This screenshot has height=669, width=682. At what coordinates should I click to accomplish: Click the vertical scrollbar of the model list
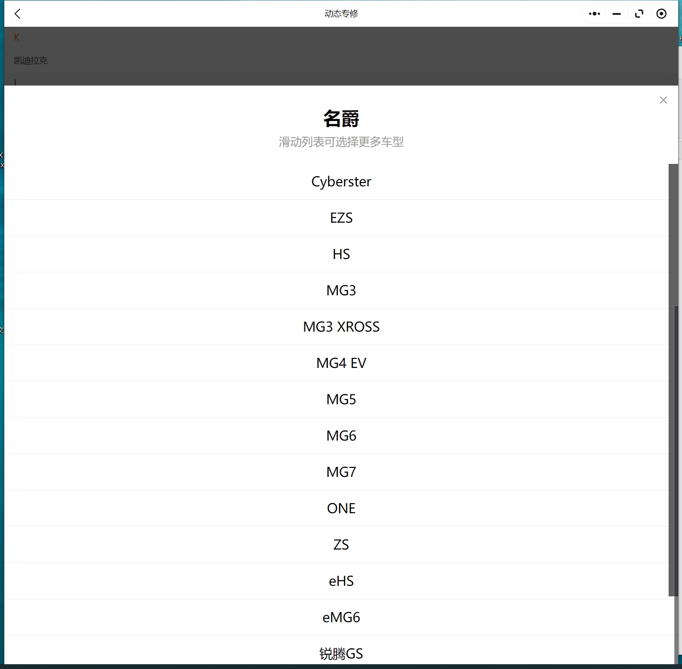tap(673, 380)
